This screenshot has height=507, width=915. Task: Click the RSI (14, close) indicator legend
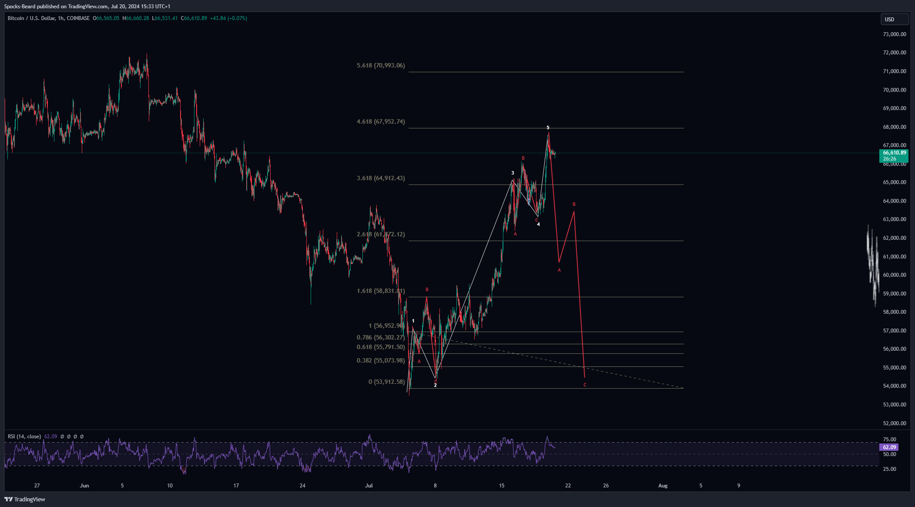(x=24, y=436)
